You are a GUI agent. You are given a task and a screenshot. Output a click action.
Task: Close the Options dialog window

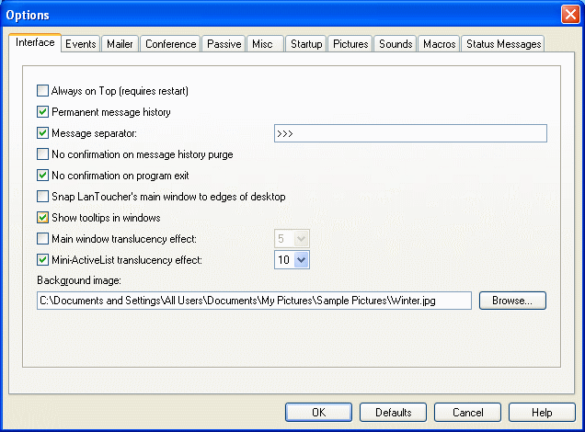pyautogui.click(x=569, y=15)
